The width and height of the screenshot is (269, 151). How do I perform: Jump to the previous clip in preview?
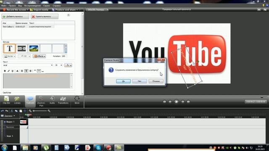pyautogui.click(x=164, y=102)
